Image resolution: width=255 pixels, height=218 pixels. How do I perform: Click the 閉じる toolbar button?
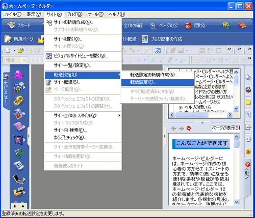click(195, 25)
